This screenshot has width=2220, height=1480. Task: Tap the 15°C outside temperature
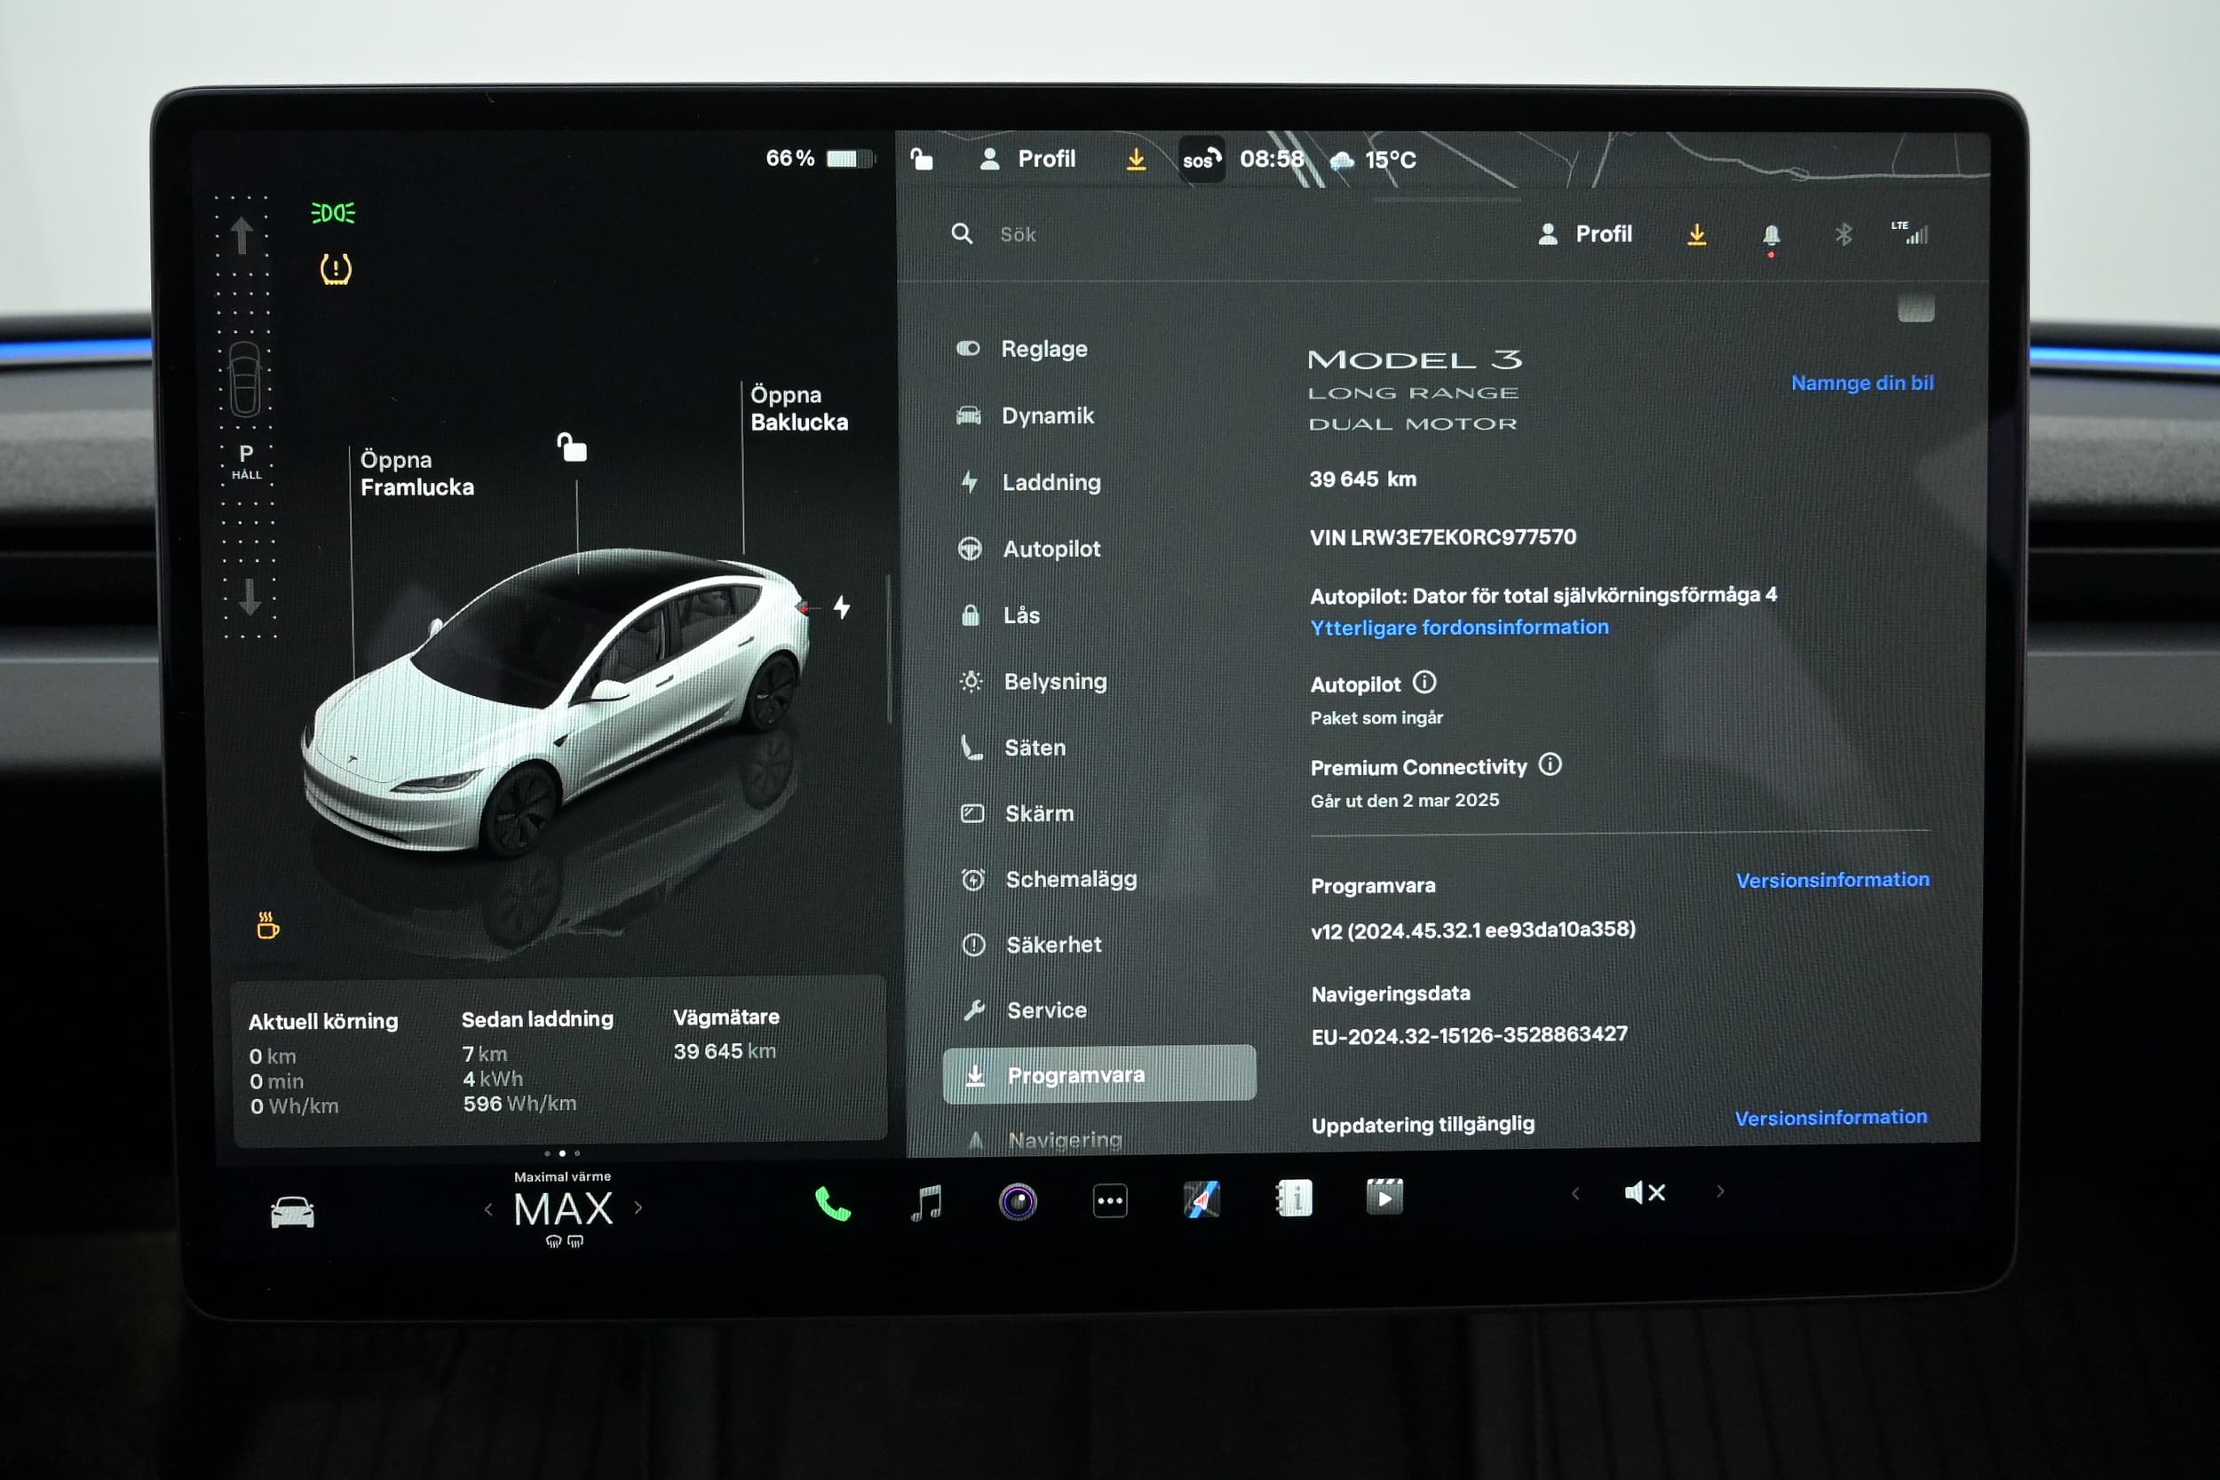click(x=1391, y=161)
